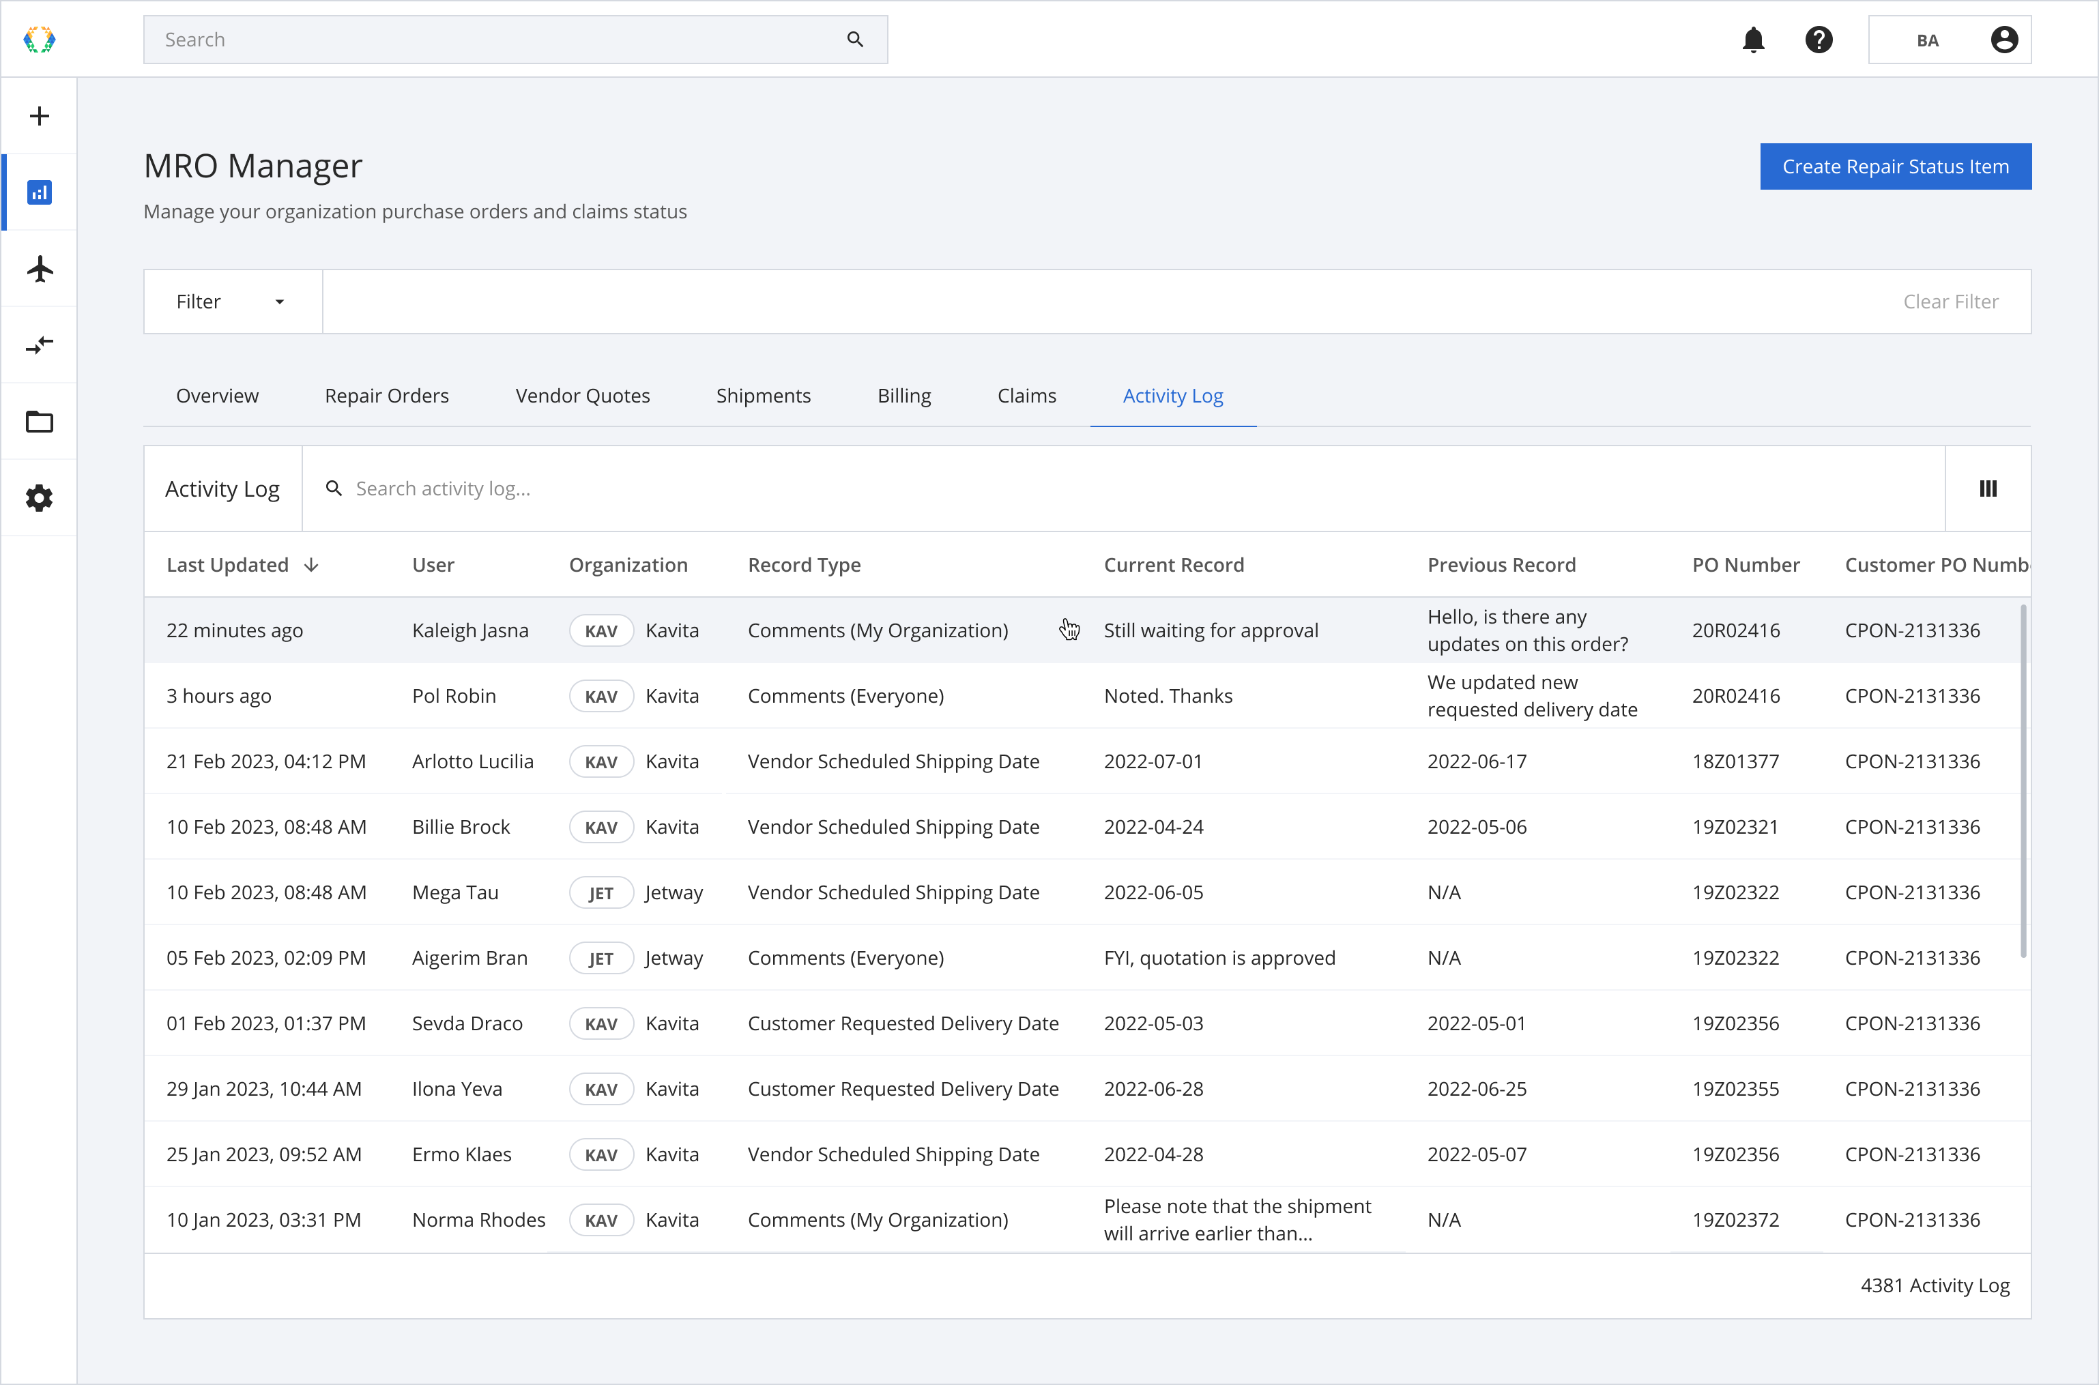This screenshot has height=1385, width=2099.
Task: Click PO number 18Z01377
Action: (x=1735, y=761)
